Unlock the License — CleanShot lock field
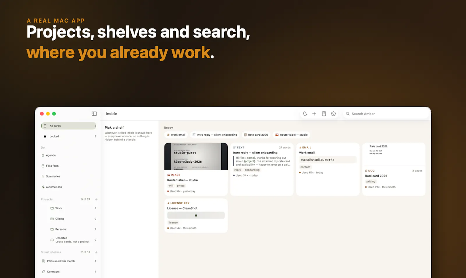466x278 pixels. coord(196,215)
